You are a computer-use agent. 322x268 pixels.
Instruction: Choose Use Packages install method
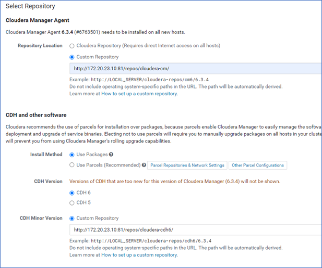coord(71,155)
